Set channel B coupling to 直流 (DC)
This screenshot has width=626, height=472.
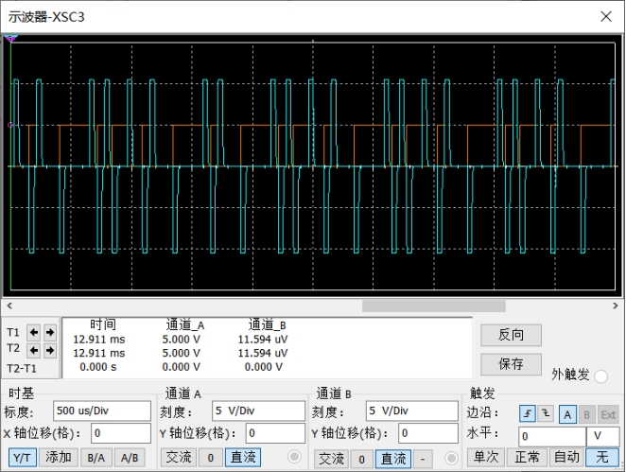(393, 459)
